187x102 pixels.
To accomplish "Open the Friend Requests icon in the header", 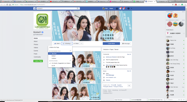I will tap(117, 9).
